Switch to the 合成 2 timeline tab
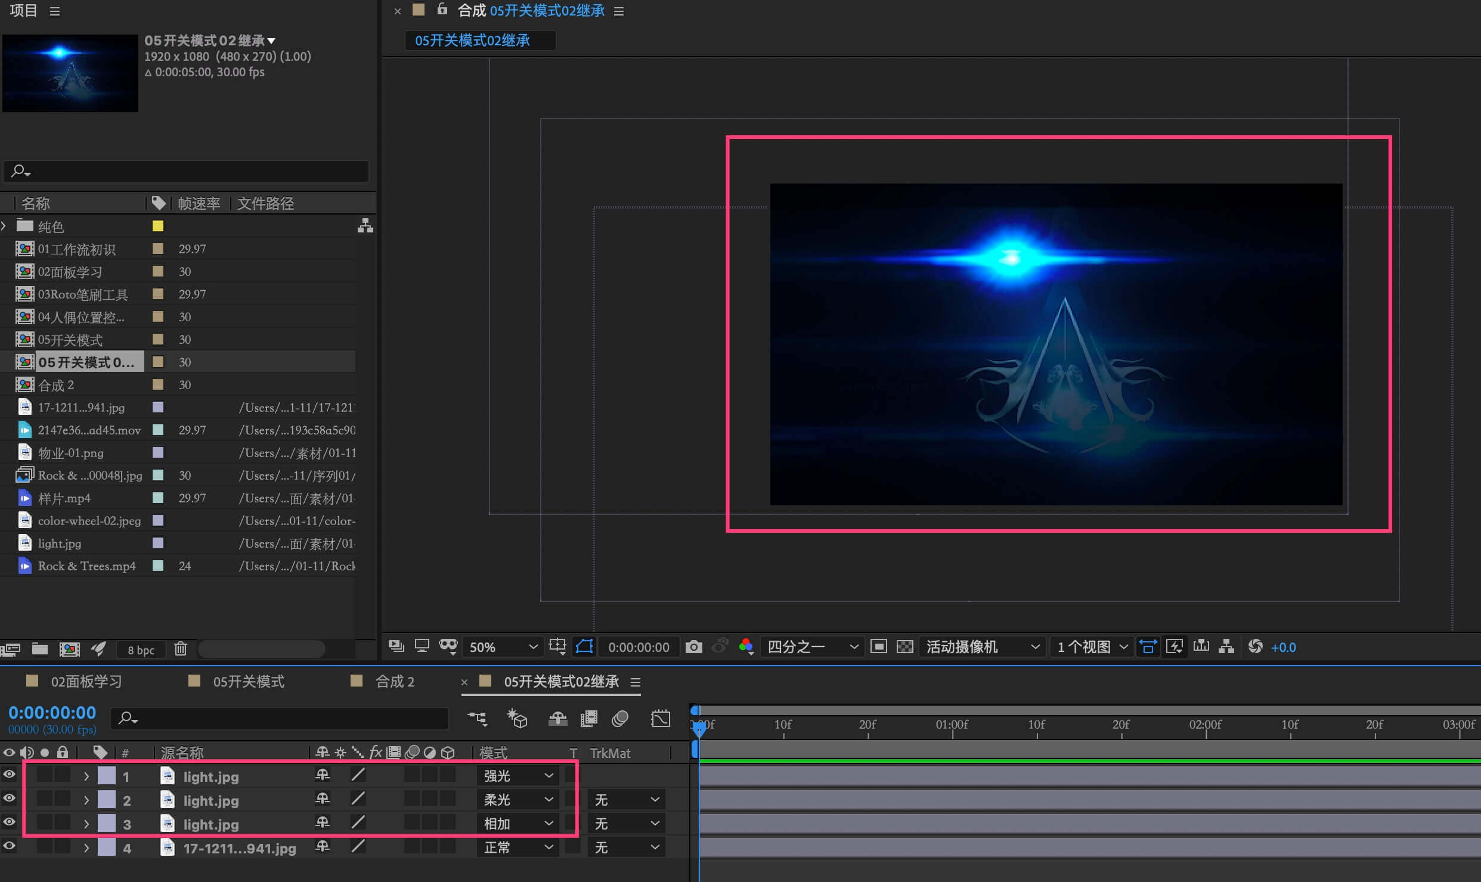 click(x=395, y=682)
